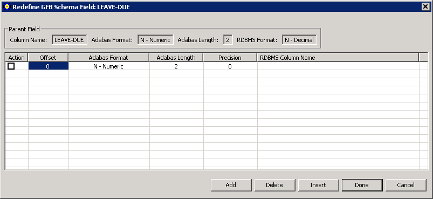Click the Insert button
Viewport: 433px width, 199px height.
tap(318, 185)
